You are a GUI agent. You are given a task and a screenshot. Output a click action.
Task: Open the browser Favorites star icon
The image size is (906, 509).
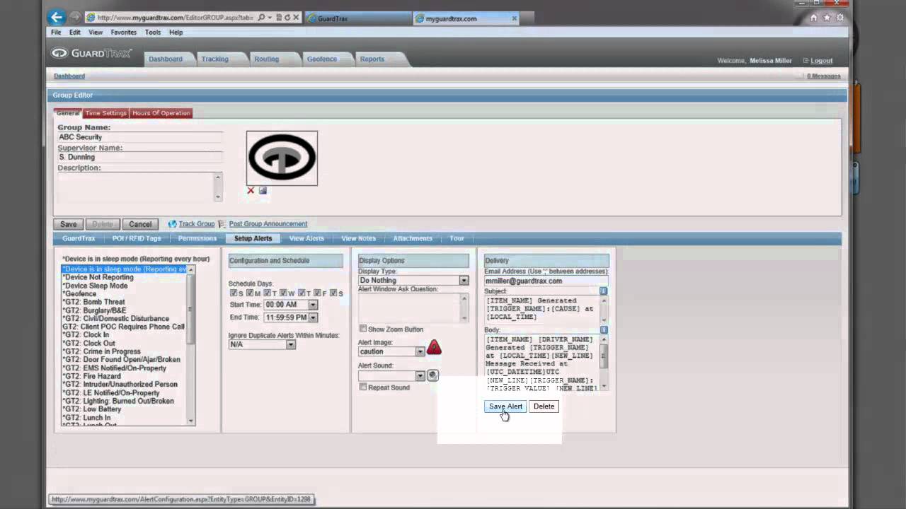(x=827, y=18)
